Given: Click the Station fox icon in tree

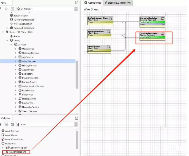Looking at the screenshot, I should pyautogui.click(x=7, y=32).
